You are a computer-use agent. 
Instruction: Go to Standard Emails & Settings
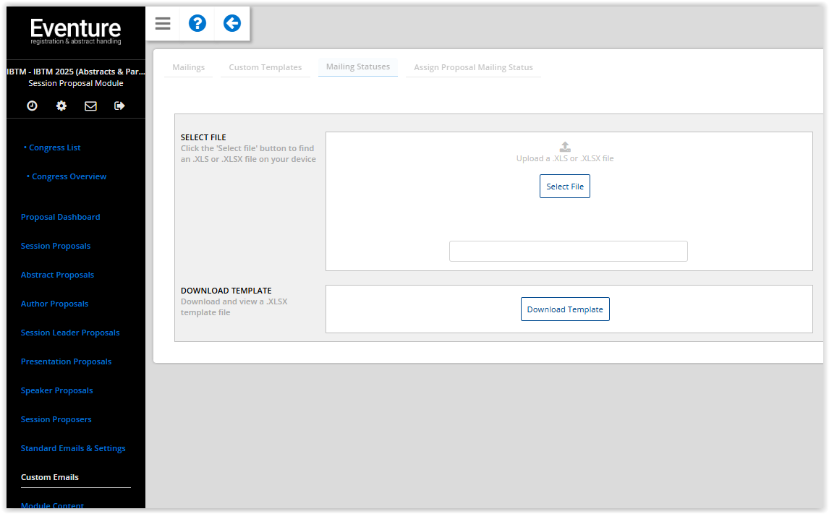(73, 447)
